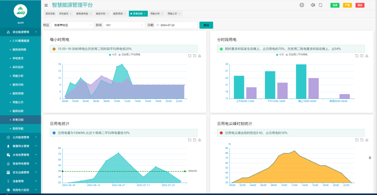The height and width of the screenshot is (195, 377).
Task: Expand the 智慧用水管理 menu chevron
Action: pyautogui.click(x=36, y=146)
